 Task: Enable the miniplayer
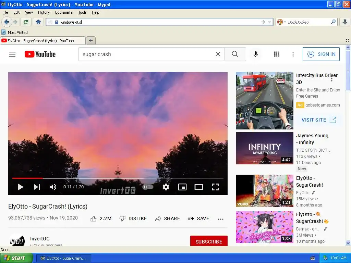coord(182,187)
